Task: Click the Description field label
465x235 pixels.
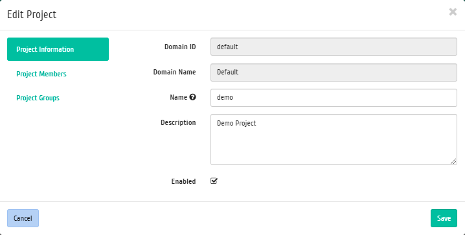Action: (x=178, y=123)
